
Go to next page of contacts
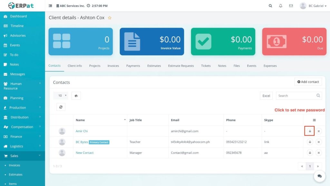tap(318, 166)
